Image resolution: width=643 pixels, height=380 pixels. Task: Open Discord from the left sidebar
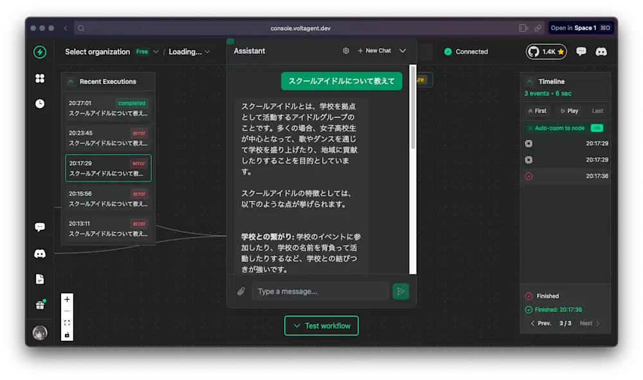point(40,254)
